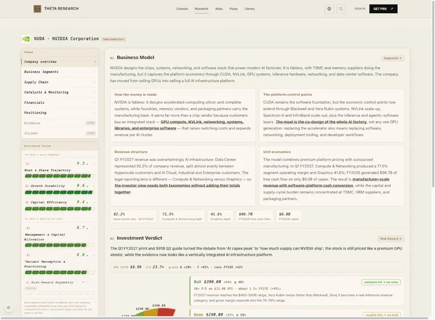
Task: Click "The platform control points" heading
Action: (288, 95)
